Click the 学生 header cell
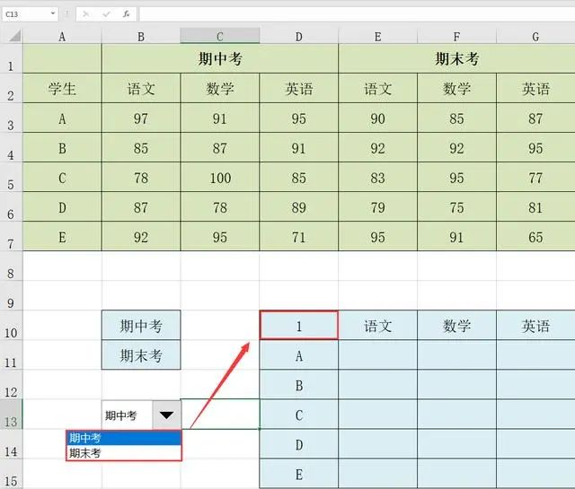Viewport: 575px width, 489px height. point(62,89)
